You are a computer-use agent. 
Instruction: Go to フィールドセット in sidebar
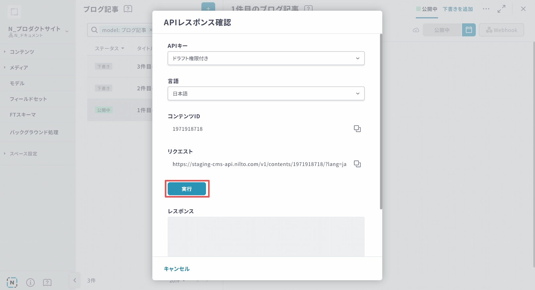(28, 99)
